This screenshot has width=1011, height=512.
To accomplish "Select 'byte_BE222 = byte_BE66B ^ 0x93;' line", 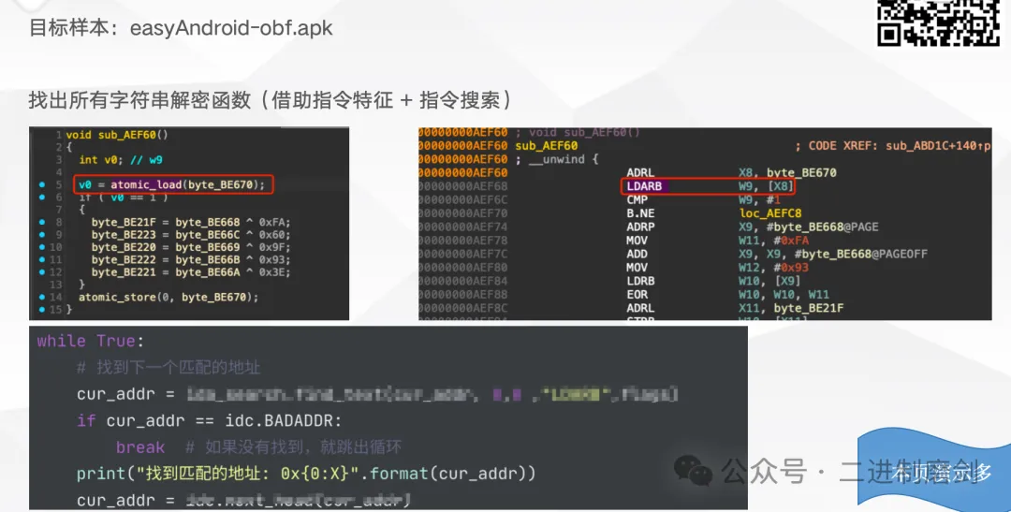I will coord(191,260).
